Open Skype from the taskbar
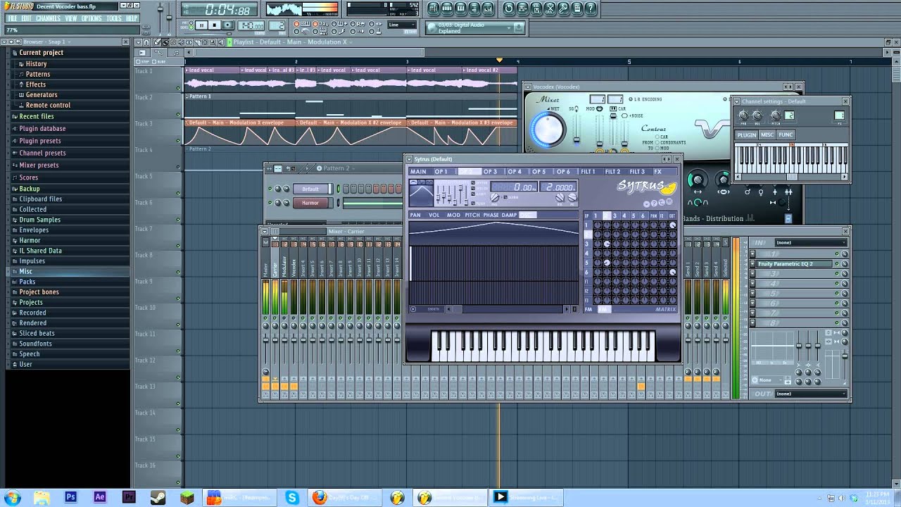 pyautogui.click(x=291, y=497)
